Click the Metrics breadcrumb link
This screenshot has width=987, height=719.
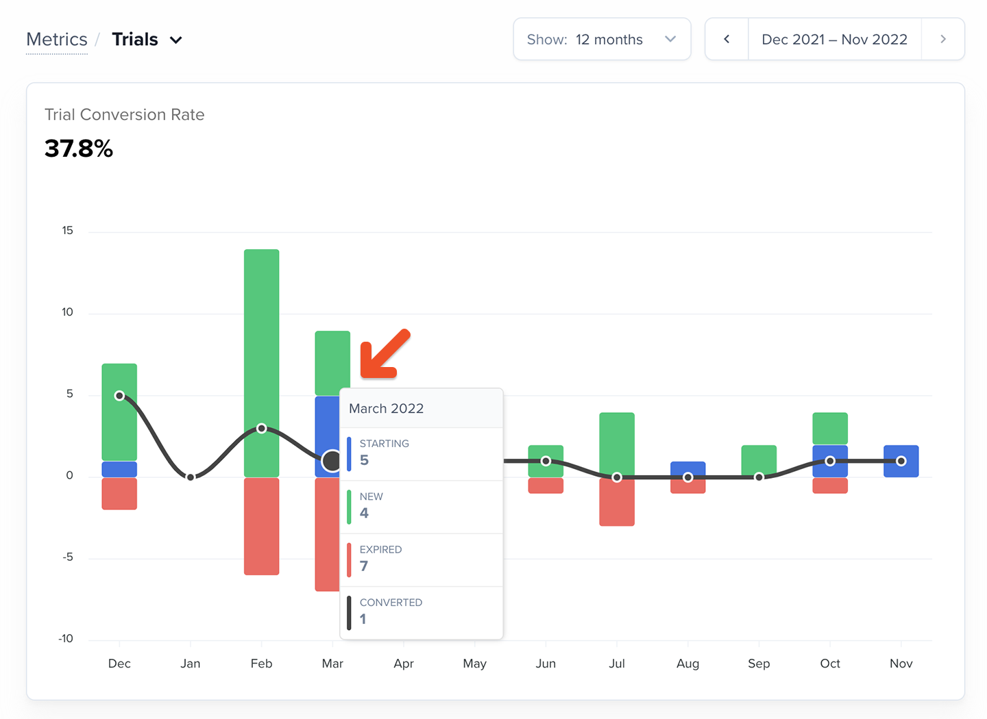57,40
